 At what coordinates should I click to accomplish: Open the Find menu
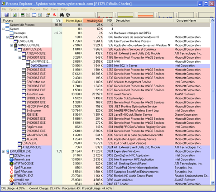point(45,9)
